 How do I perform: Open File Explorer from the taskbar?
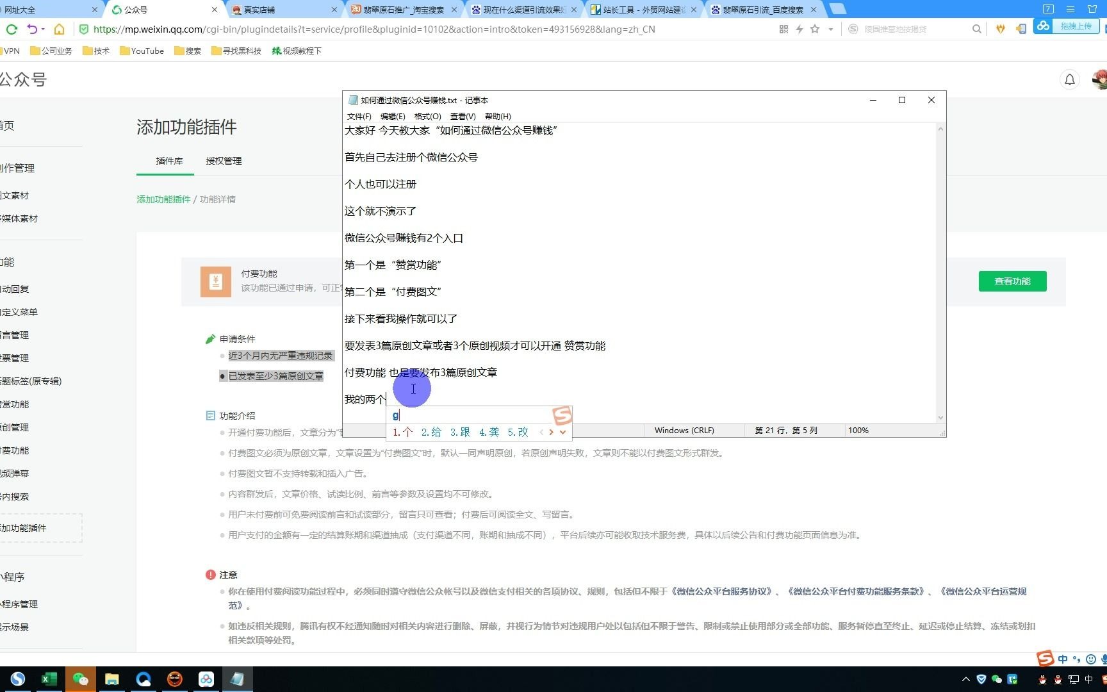coord(112,679)
